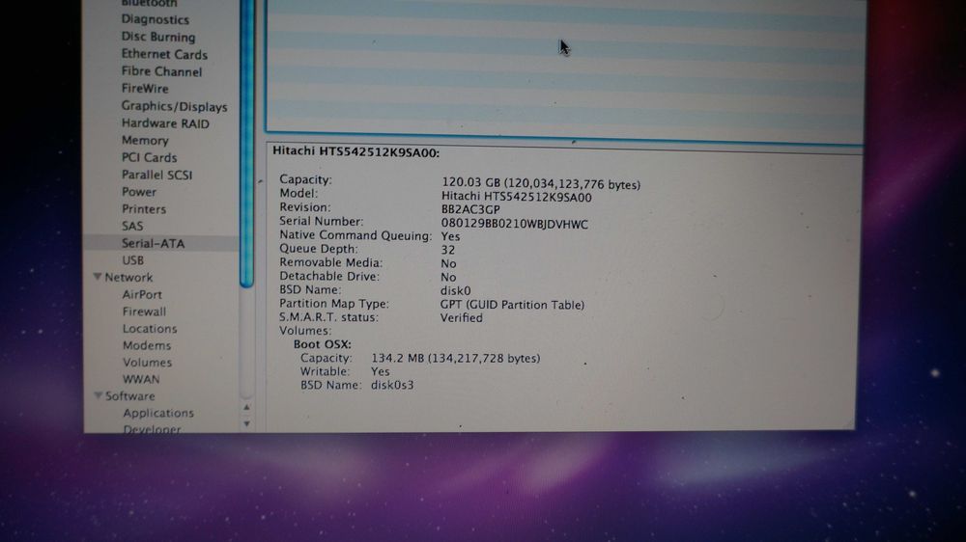
Task: Select SAS sidebar item
Action: [132, 226]
